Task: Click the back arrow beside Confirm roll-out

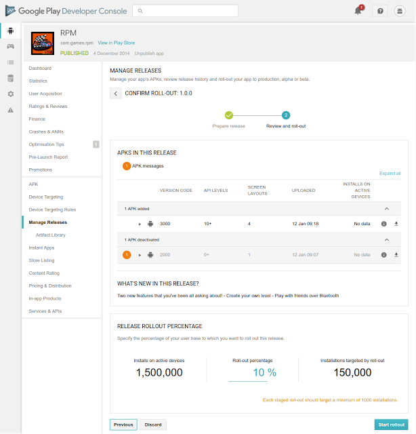Action: tap(116, 94)
